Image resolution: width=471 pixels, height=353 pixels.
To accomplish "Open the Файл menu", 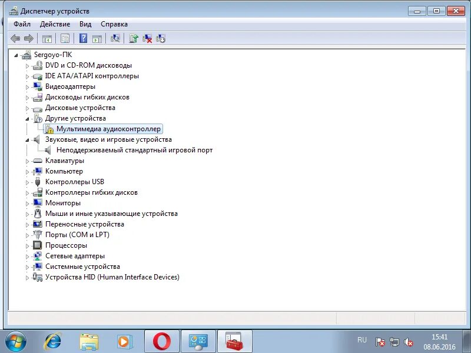I will pyautogui.click(x=22, y=24).
